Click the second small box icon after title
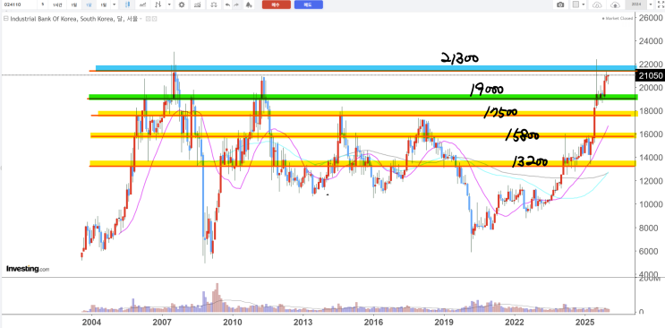 pyautogui.click(x=154, y=19)
